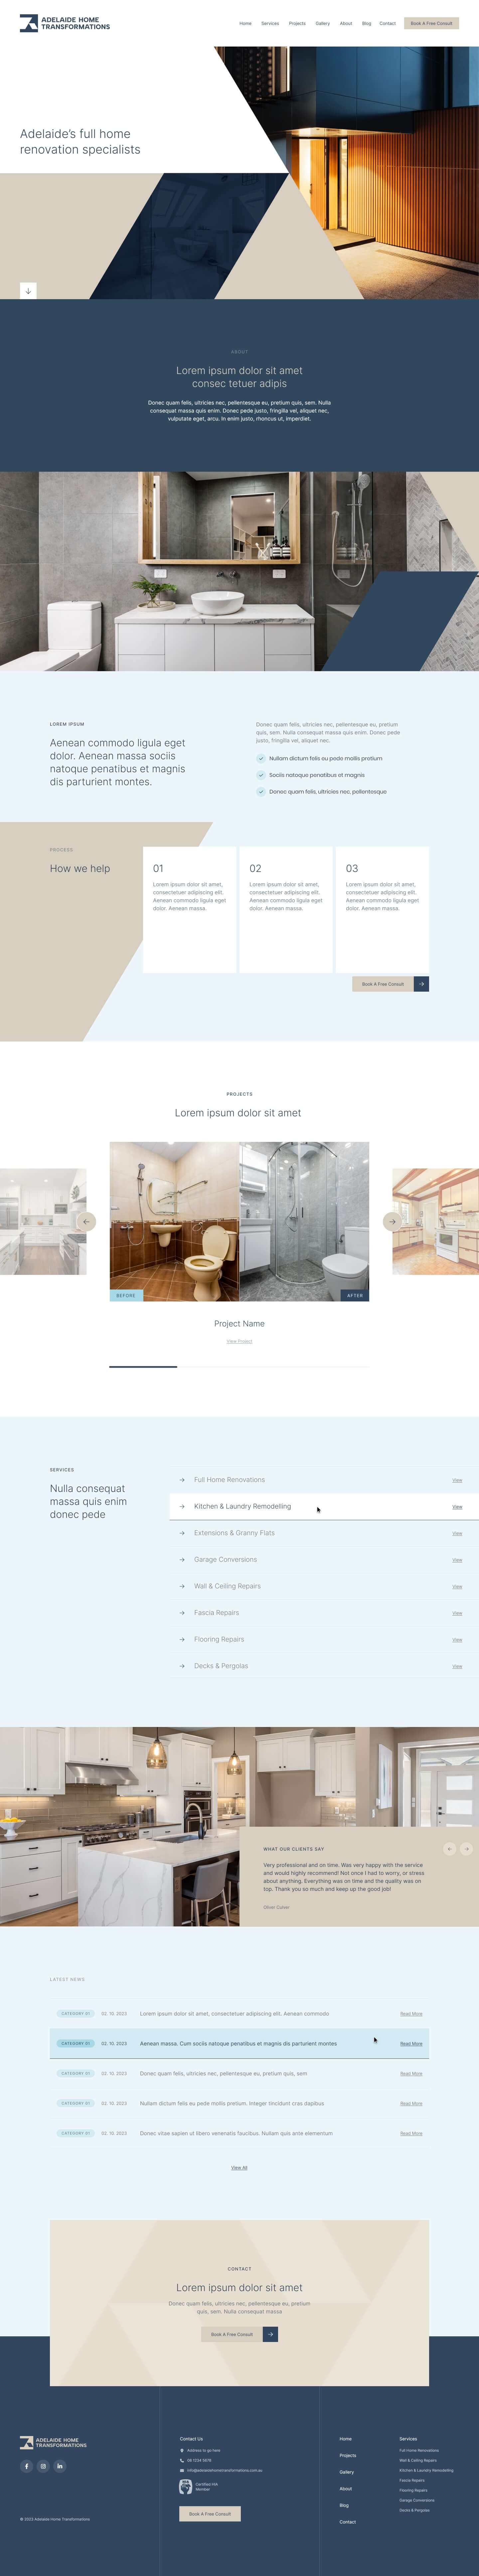Open Gallery in the header navigation
The image size is (479, 2576).
323,23
